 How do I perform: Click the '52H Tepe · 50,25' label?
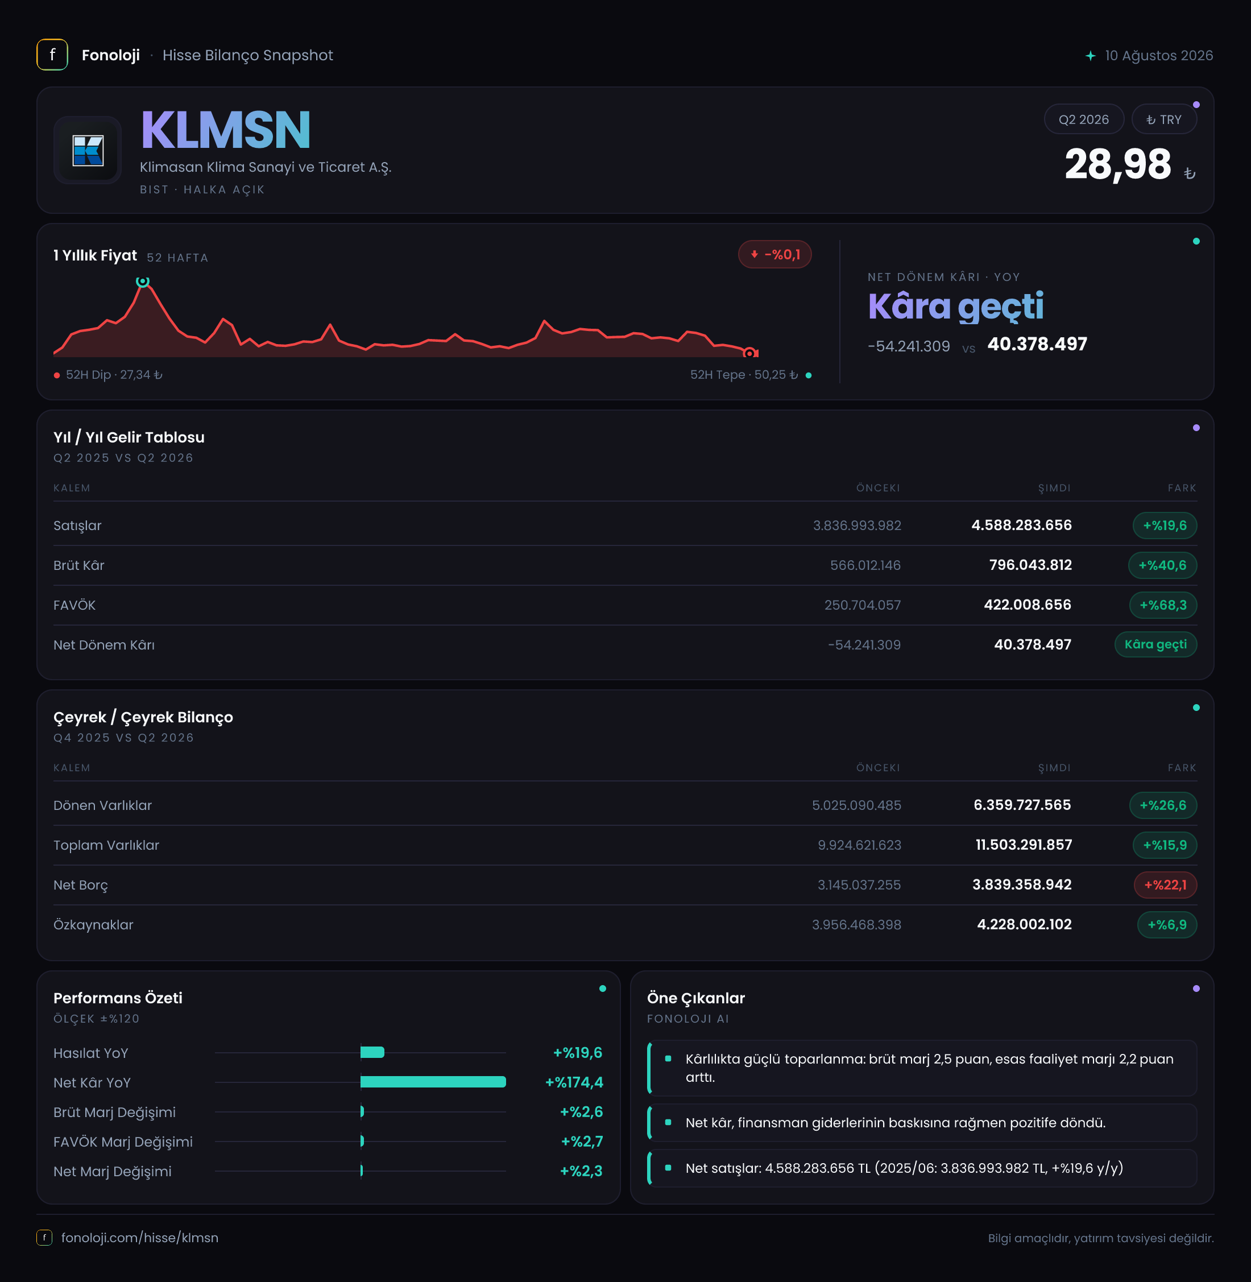[744, 375]
